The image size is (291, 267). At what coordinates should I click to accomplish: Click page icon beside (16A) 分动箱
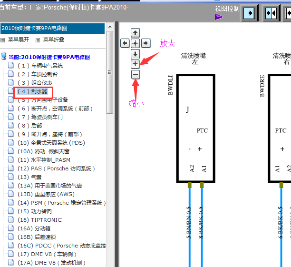11,227
